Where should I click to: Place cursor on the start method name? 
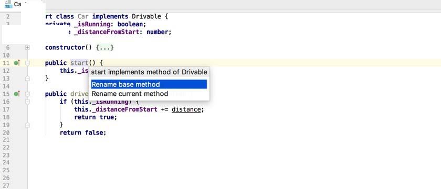click(x=79, y=63)
